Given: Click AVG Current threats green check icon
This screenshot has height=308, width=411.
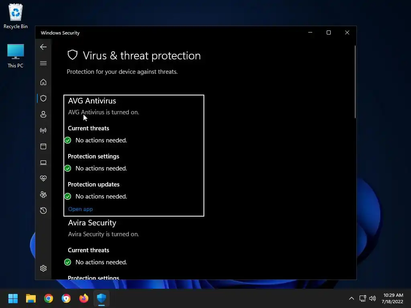Looking at the screenshot, I should (x=67, y=140).
